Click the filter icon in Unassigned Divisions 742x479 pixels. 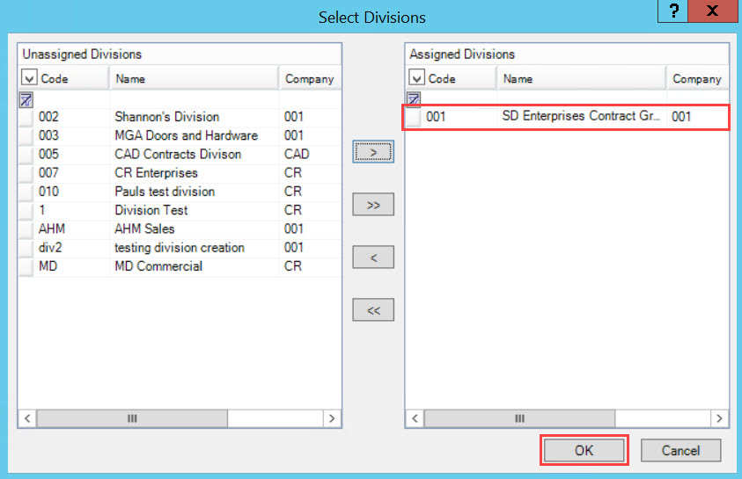coord(26,99)
